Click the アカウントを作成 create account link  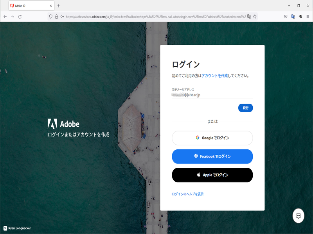pyautogui.click(x=214, y=76)
